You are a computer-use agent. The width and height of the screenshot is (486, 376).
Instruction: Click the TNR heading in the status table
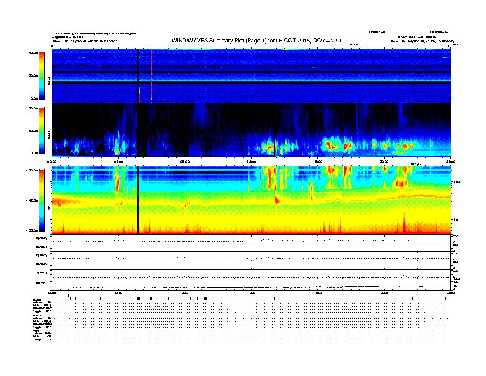click(36, 331)
